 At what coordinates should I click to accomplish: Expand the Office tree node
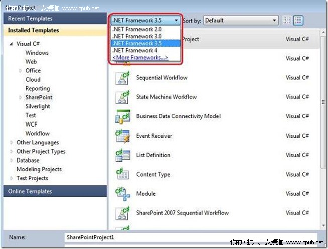pyautogui.click(x=20, y=71)
